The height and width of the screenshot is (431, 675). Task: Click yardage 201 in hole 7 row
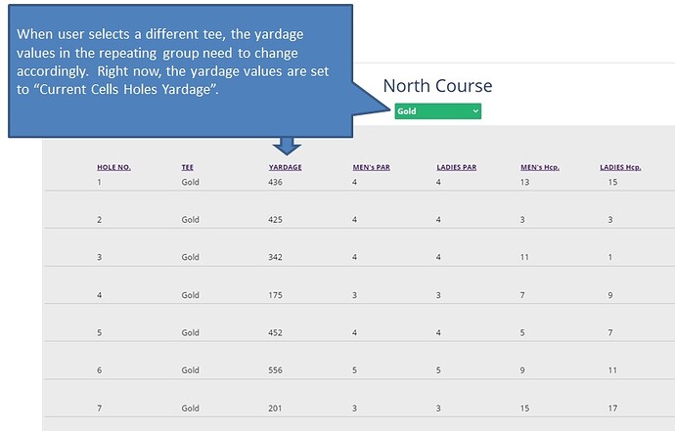coord(275,408)
